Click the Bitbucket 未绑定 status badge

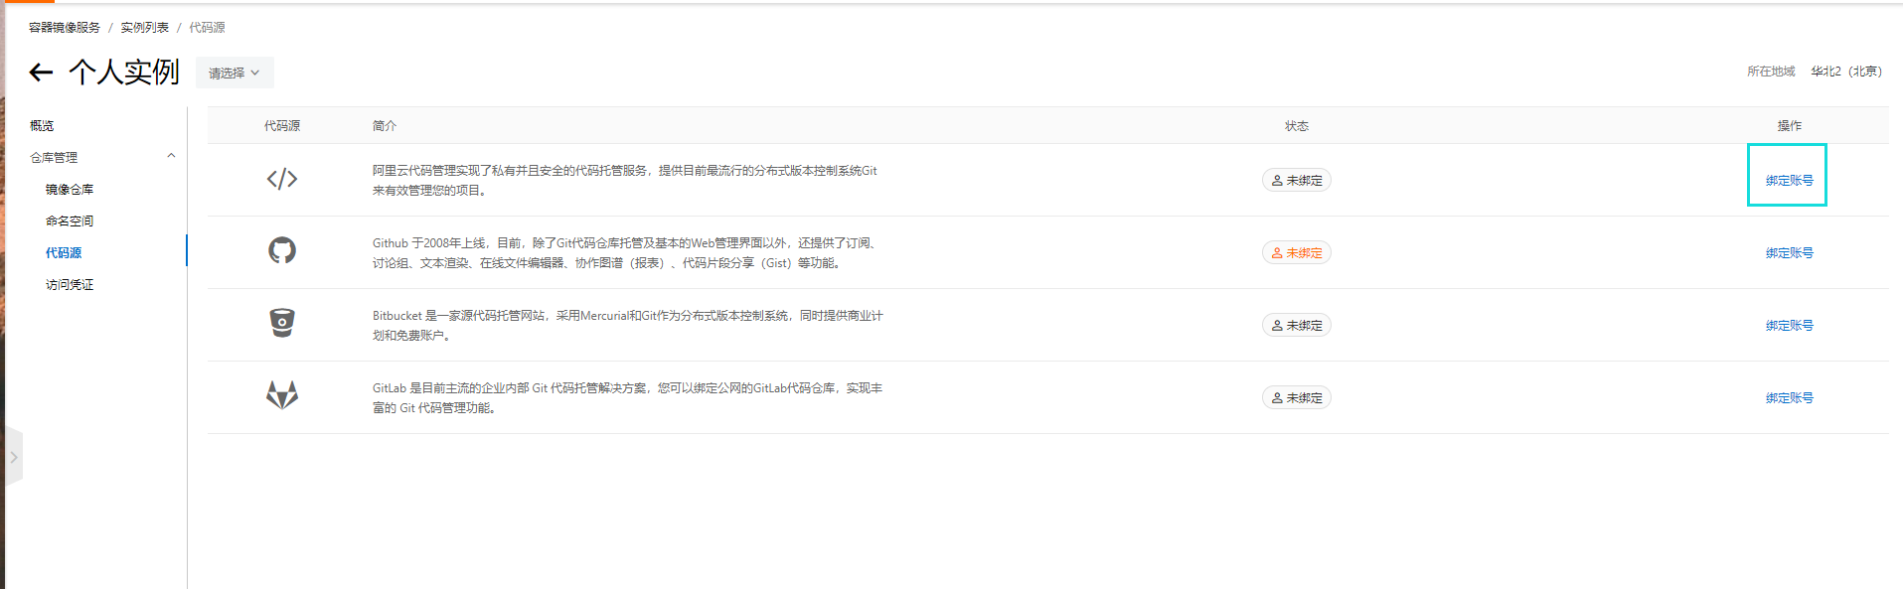pos(1296,326)
